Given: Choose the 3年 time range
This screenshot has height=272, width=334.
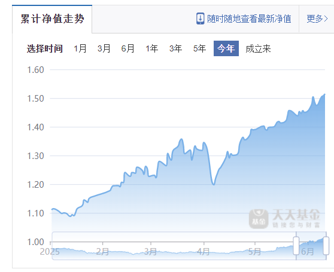Looking at the screenshot, I should tap(175, 48).
